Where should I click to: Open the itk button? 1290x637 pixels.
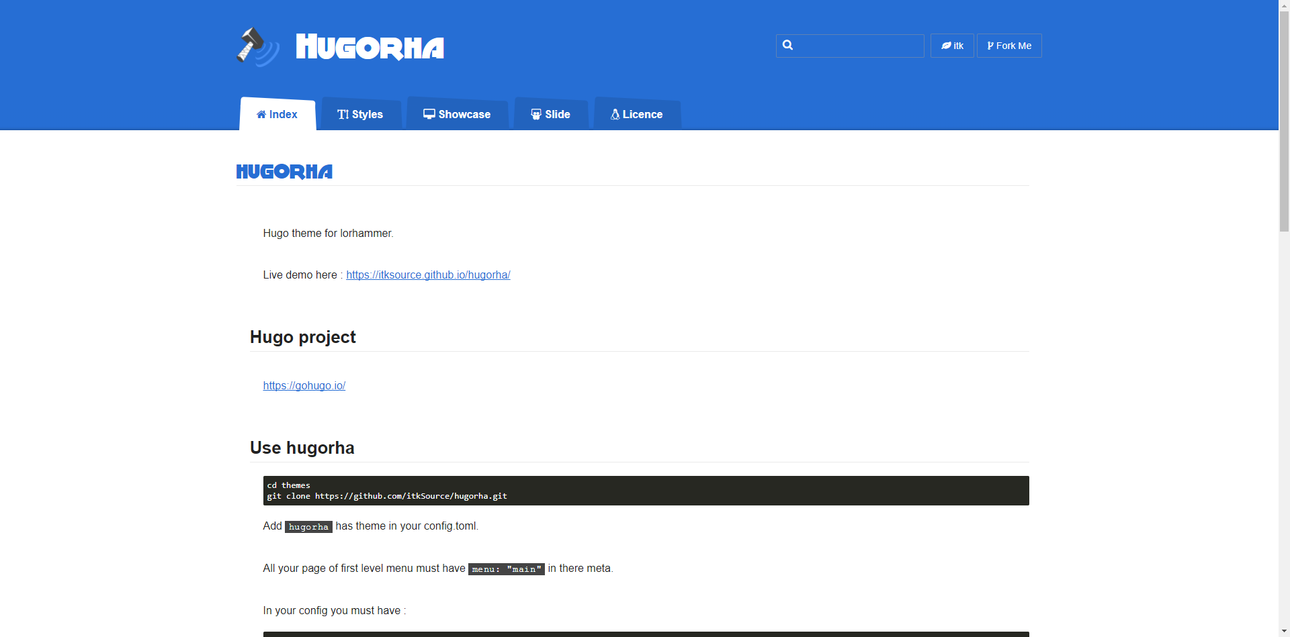pyautogui.click(x=952, y=46)
